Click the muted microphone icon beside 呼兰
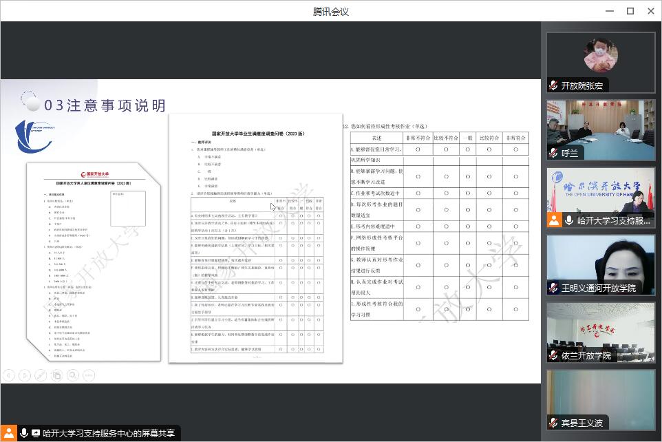The height and width of the screenshot is (442, 662). point(553,153)
